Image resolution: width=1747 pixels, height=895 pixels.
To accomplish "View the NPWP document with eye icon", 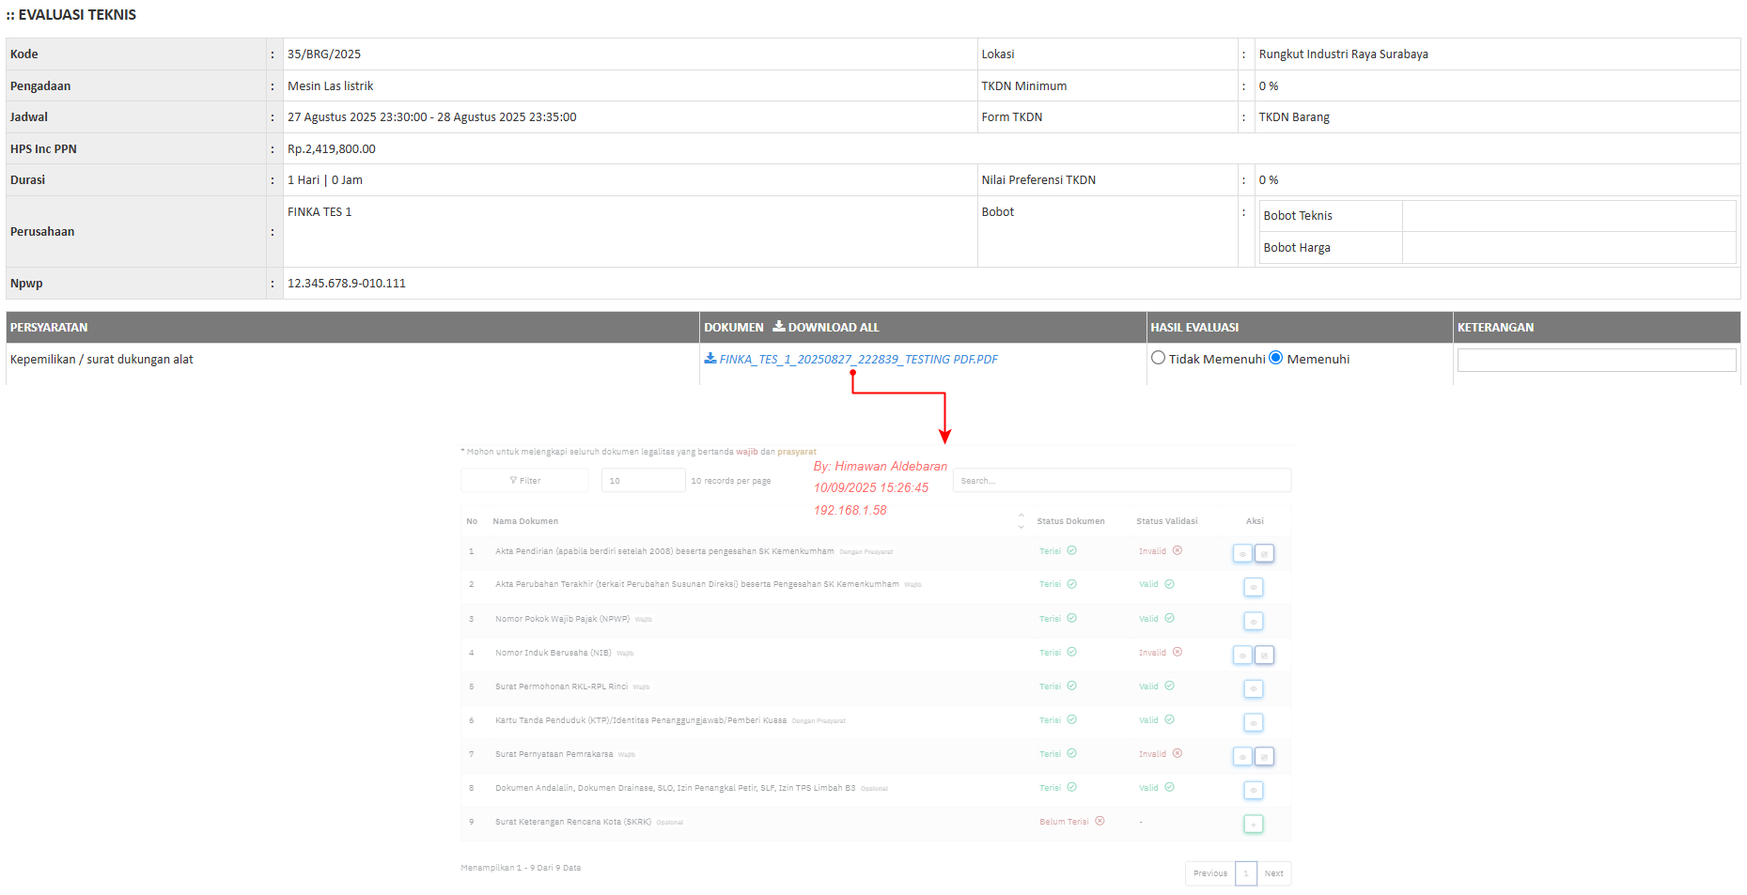I will point(1253,622).
